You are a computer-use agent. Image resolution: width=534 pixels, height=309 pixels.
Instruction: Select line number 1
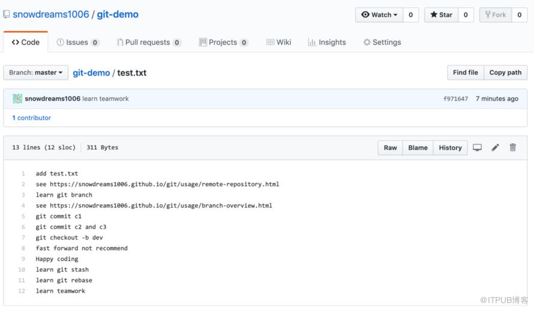pos(23,174)
